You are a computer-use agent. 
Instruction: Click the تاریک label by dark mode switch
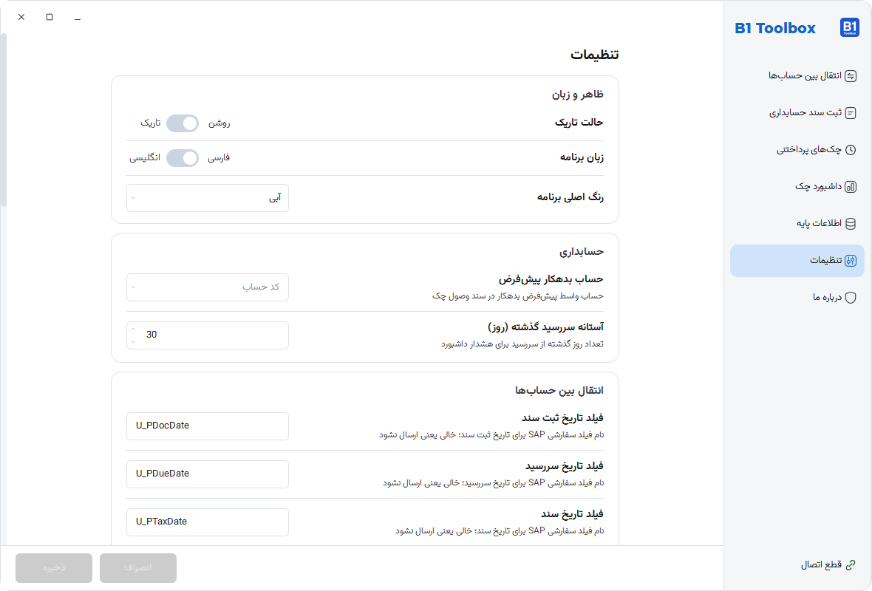click(150, 123)
